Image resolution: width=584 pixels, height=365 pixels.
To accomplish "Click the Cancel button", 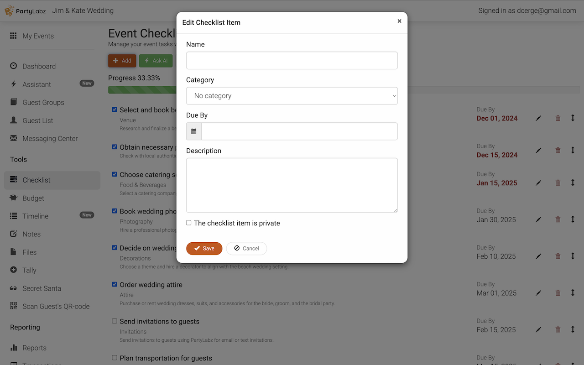I will [246, 248].
